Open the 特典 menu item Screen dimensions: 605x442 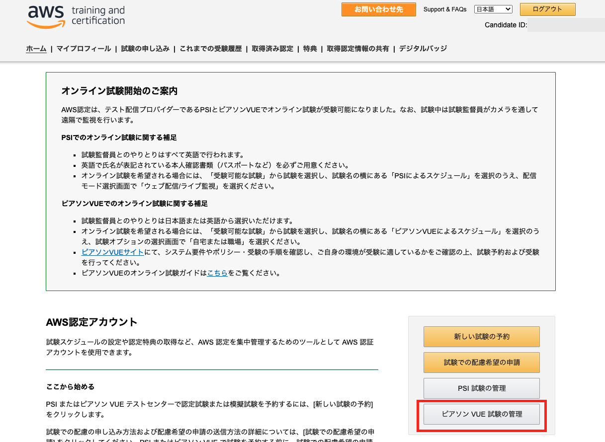click(310, 49)
